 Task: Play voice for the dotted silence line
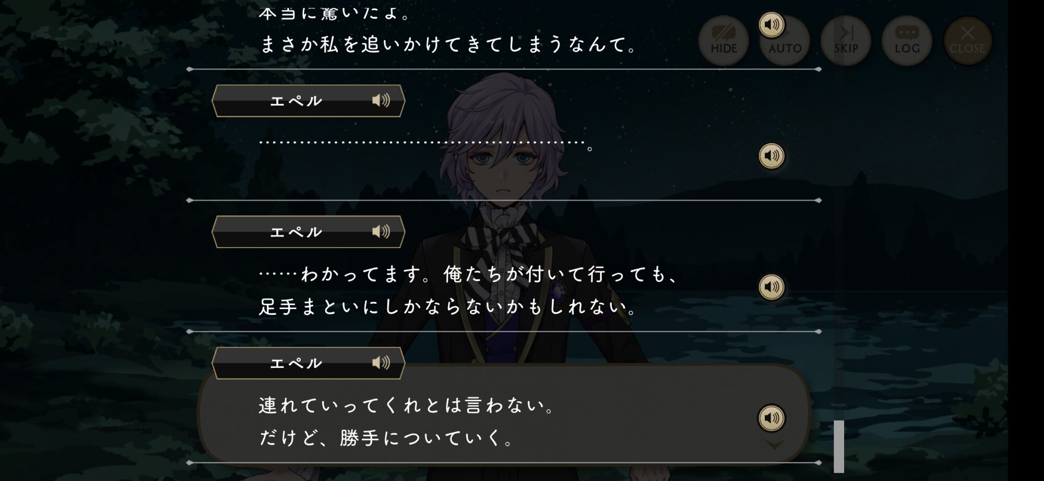coord(771,156)
